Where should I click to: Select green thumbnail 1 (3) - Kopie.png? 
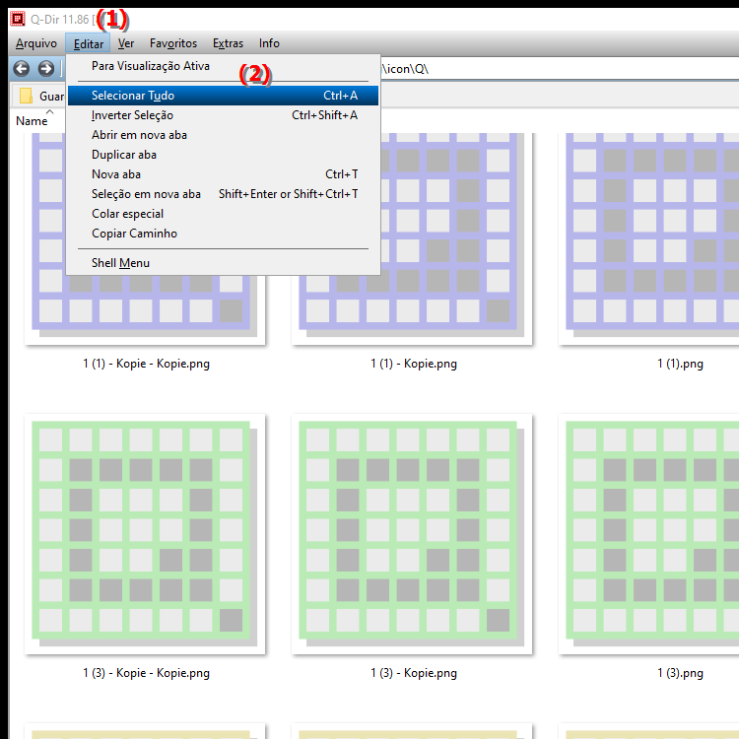pos(412,534)
